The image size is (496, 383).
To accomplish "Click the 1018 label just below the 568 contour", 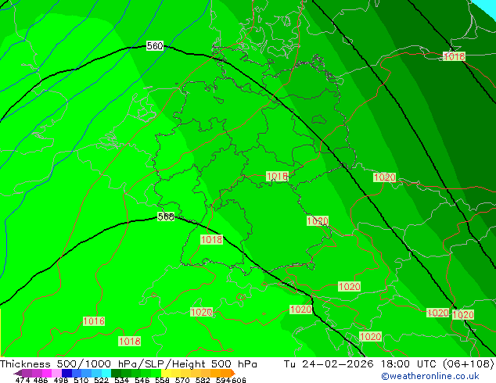I will pyautogui.click(x=212, y=239).
